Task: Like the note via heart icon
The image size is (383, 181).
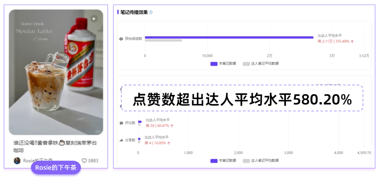Action: (x=84, y=161)
